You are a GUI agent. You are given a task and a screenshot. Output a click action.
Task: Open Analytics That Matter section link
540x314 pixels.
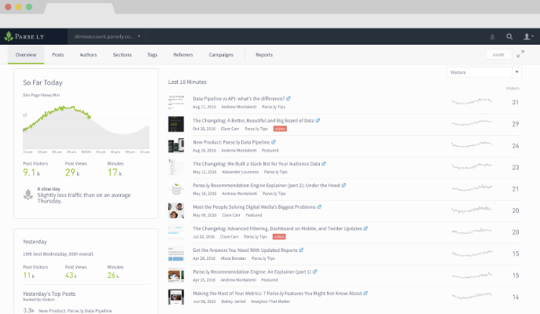pyautogui.click(x=270, y=301)
